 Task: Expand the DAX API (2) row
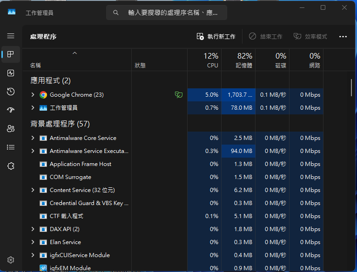coord(33,229)
